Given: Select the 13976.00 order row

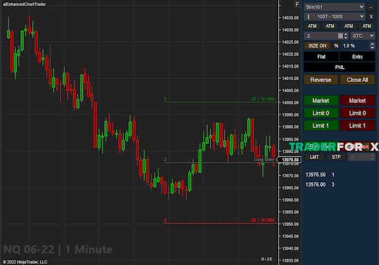Looking at the screenshot, I should tap(320, 185).
